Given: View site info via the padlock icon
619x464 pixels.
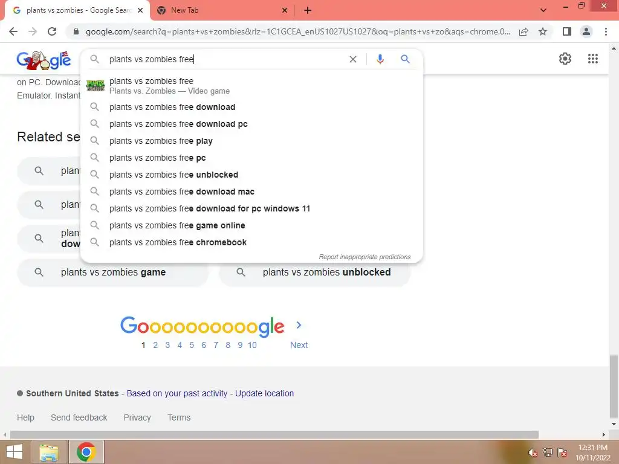Looking at the screenshot, I should (x=76, y=31).
